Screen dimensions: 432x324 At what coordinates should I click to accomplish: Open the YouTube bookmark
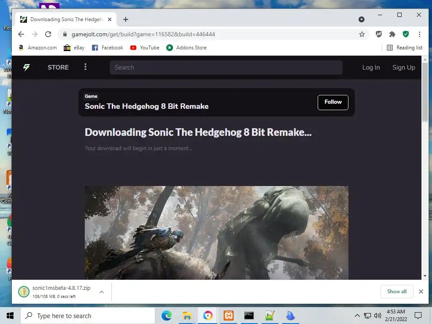click(x=145, y=48)
